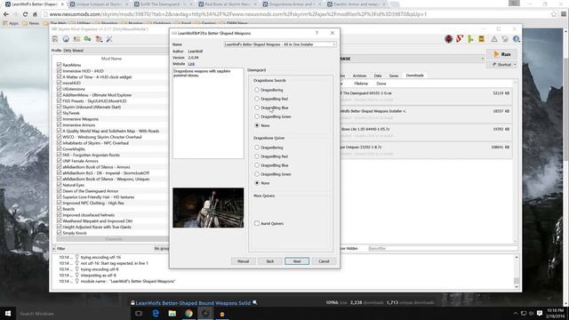This screenshot has width=569, height=320.
Task: Open the blue help question mark icon in Mod Organizer
Action: (x=516, y=39)
